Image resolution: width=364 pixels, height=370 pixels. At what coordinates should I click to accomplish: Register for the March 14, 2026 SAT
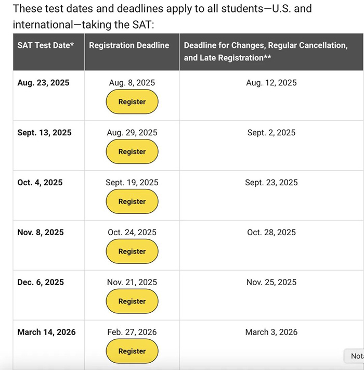click(x=132, y=351)
